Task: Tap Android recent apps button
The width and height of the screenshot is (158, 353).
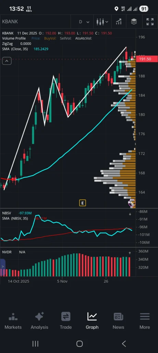Action: (x=35, y=344)
